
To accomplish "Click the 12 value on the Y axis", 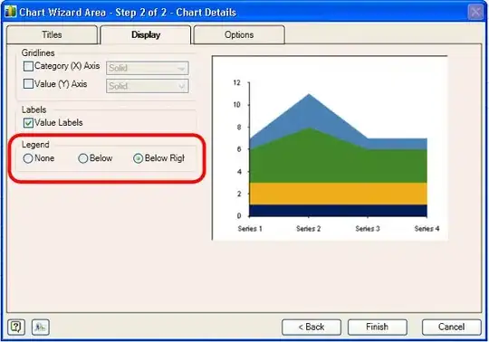I will [x=237, y=82].
